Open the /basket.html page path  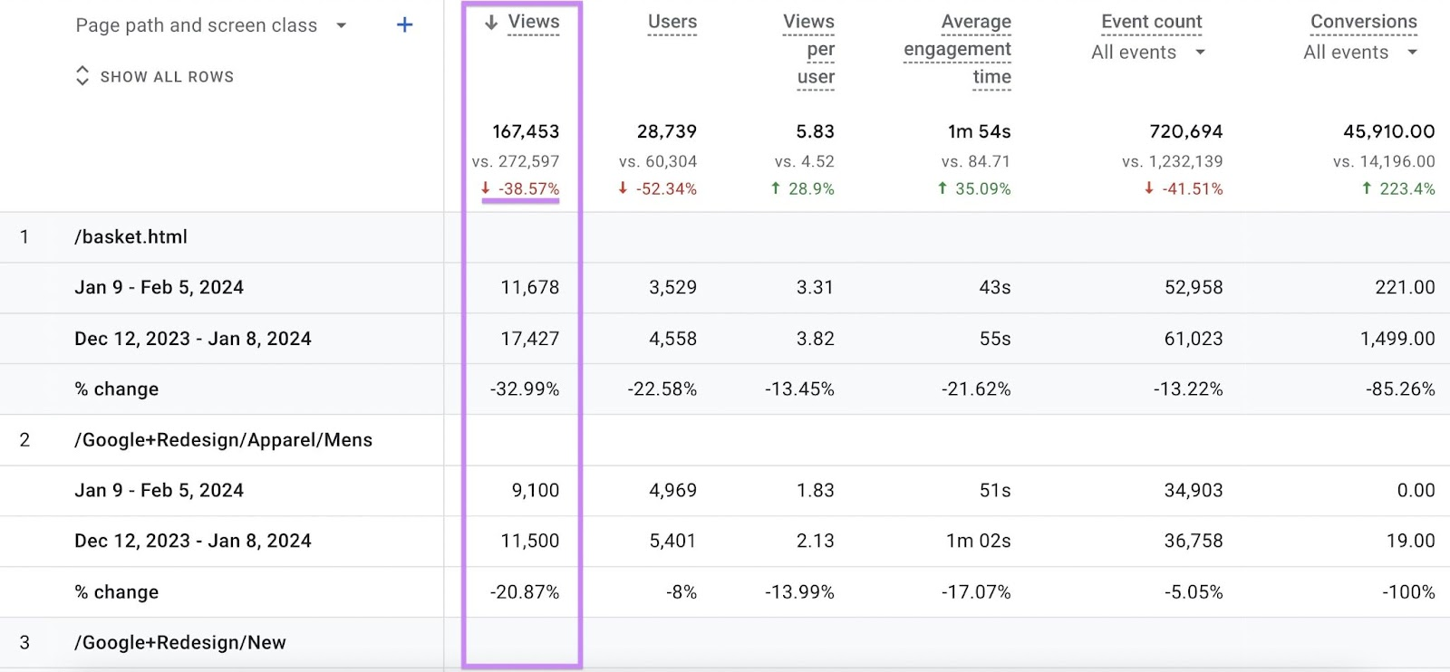131,236
